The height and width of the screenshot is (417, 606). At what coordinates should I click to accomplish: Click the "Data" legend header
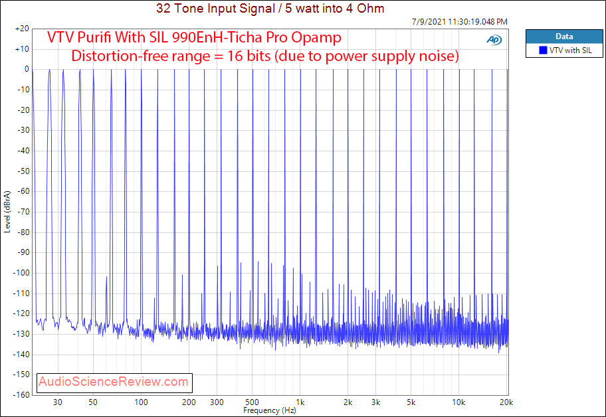[564, 37]
